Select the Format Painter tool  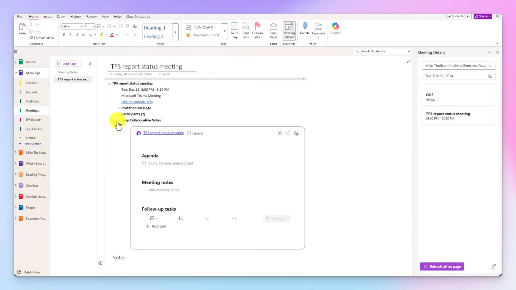42,38
